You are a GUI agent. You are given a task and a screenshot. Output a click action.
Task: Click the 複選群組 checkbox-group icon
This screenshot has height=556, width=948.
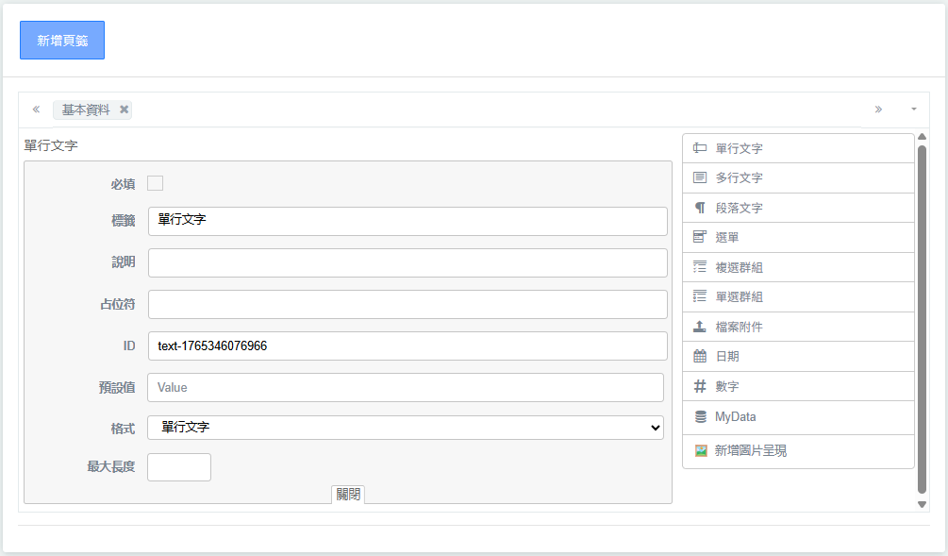click(x=700, y=267)
